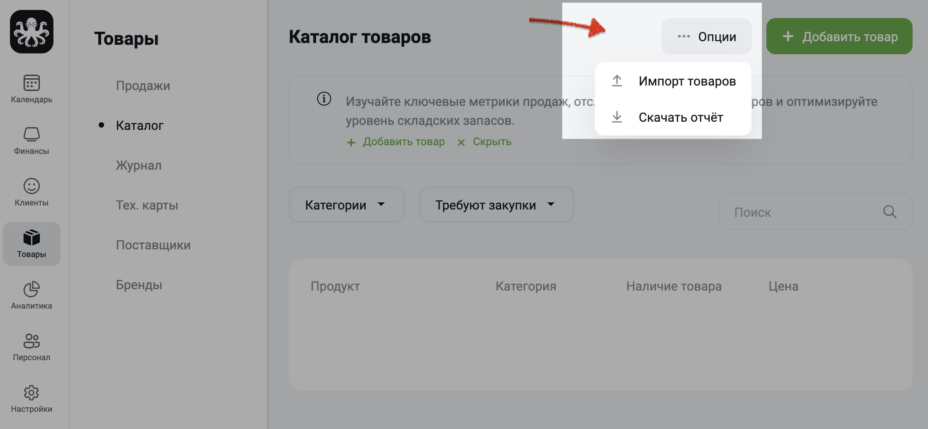Open the Календарь section icon
Screen dimensions: 928x429
tap(32, 83)
